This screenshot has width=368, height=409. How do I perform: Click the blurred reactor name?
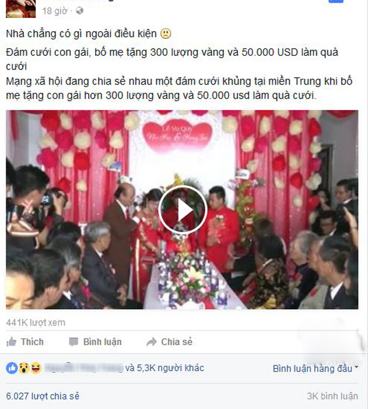(x=83, y=368)
